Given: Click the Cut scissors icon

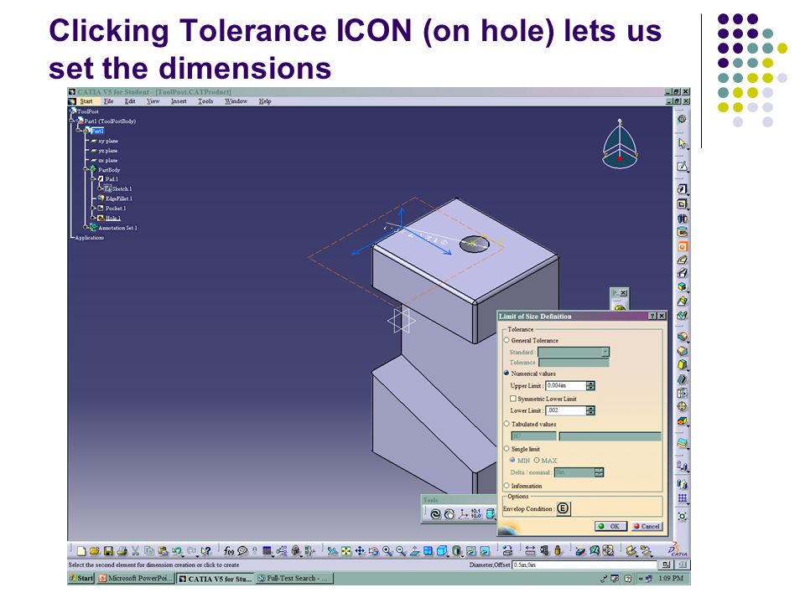Looking at the screenshot, I should [x=136, y=551].
